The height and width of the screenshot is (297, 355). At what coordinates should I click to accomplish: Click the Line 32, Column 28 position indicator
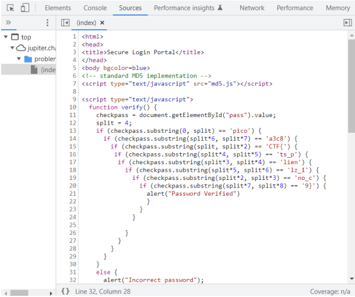tap(104, 291)
